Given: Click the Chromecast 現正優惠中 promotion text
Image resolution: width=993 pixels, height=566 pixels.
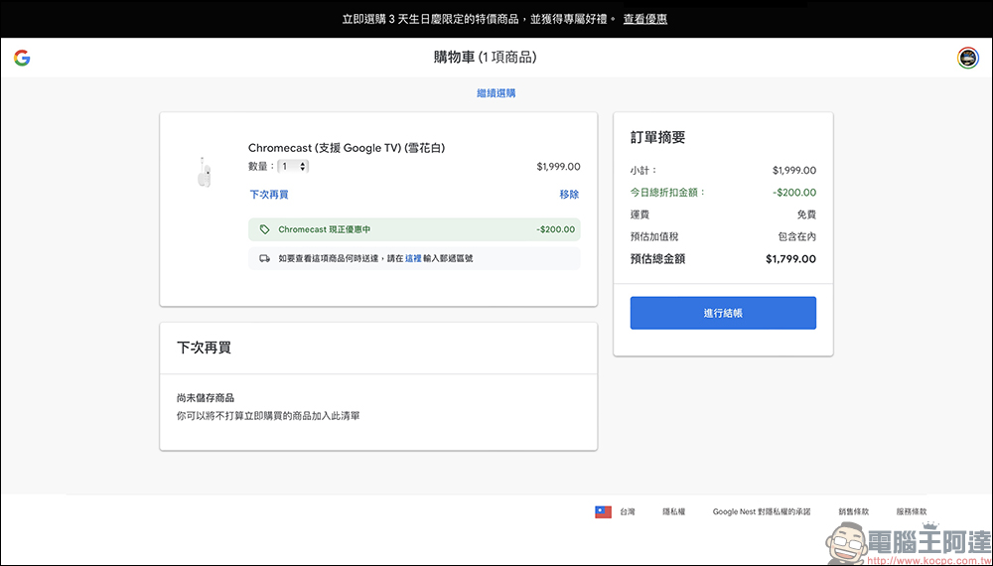Looking at the screenshot, I should (324, 229).
